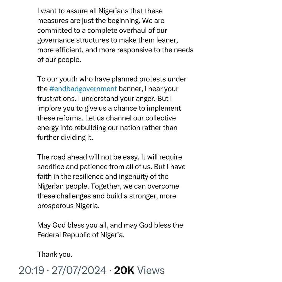
Task: Click the paragraph starting 'The road ahead'
Action: click(x=111, y=181)
